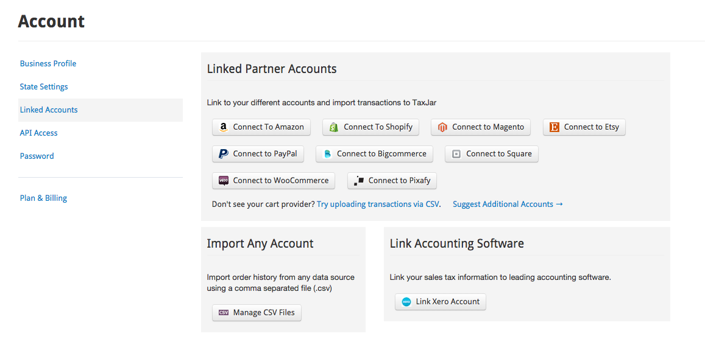
Task: Click the Magento logo icon
Action: click(442, 127)
